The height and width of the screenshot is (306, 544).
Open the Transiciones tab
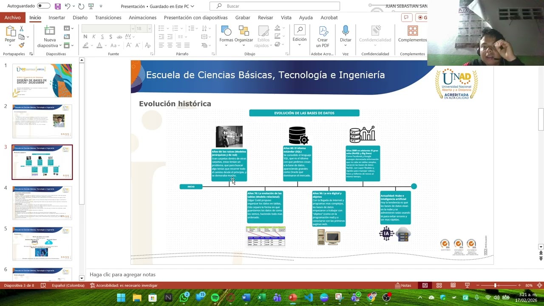click(x=108, y=17)
